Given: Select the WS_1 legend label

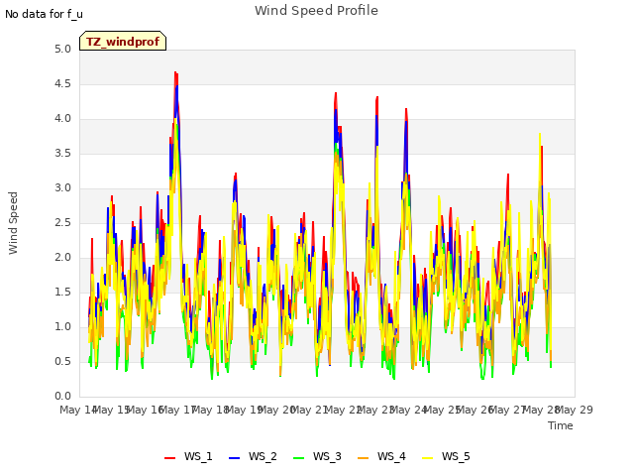Looking at the screenshot, I should tap(198, 456).
